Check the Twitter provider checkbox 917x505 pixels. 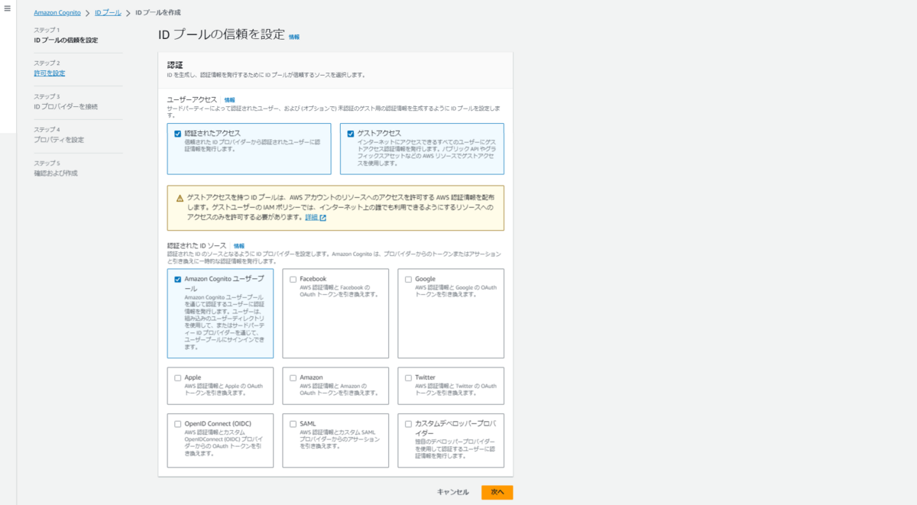click(x=409, y=378)
